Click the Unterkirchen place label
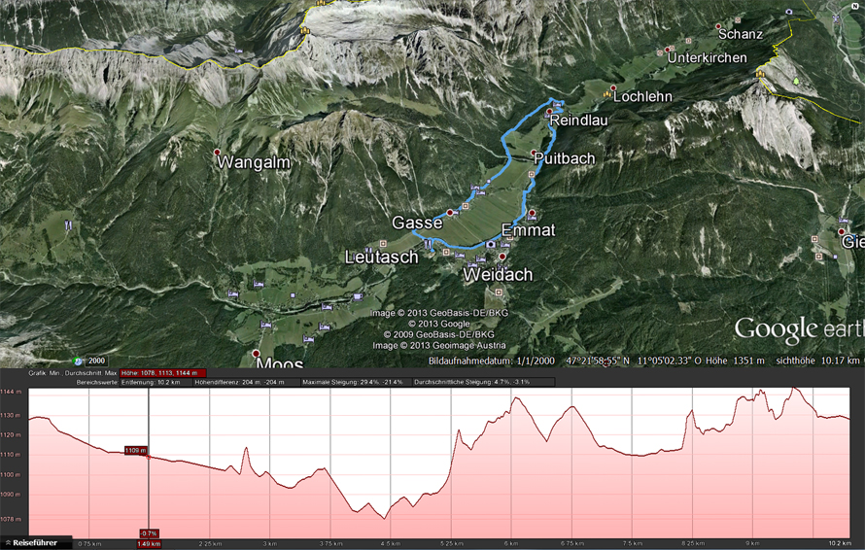Image resolution: width=865 pixels, height=550 pixels. point(708,58)
